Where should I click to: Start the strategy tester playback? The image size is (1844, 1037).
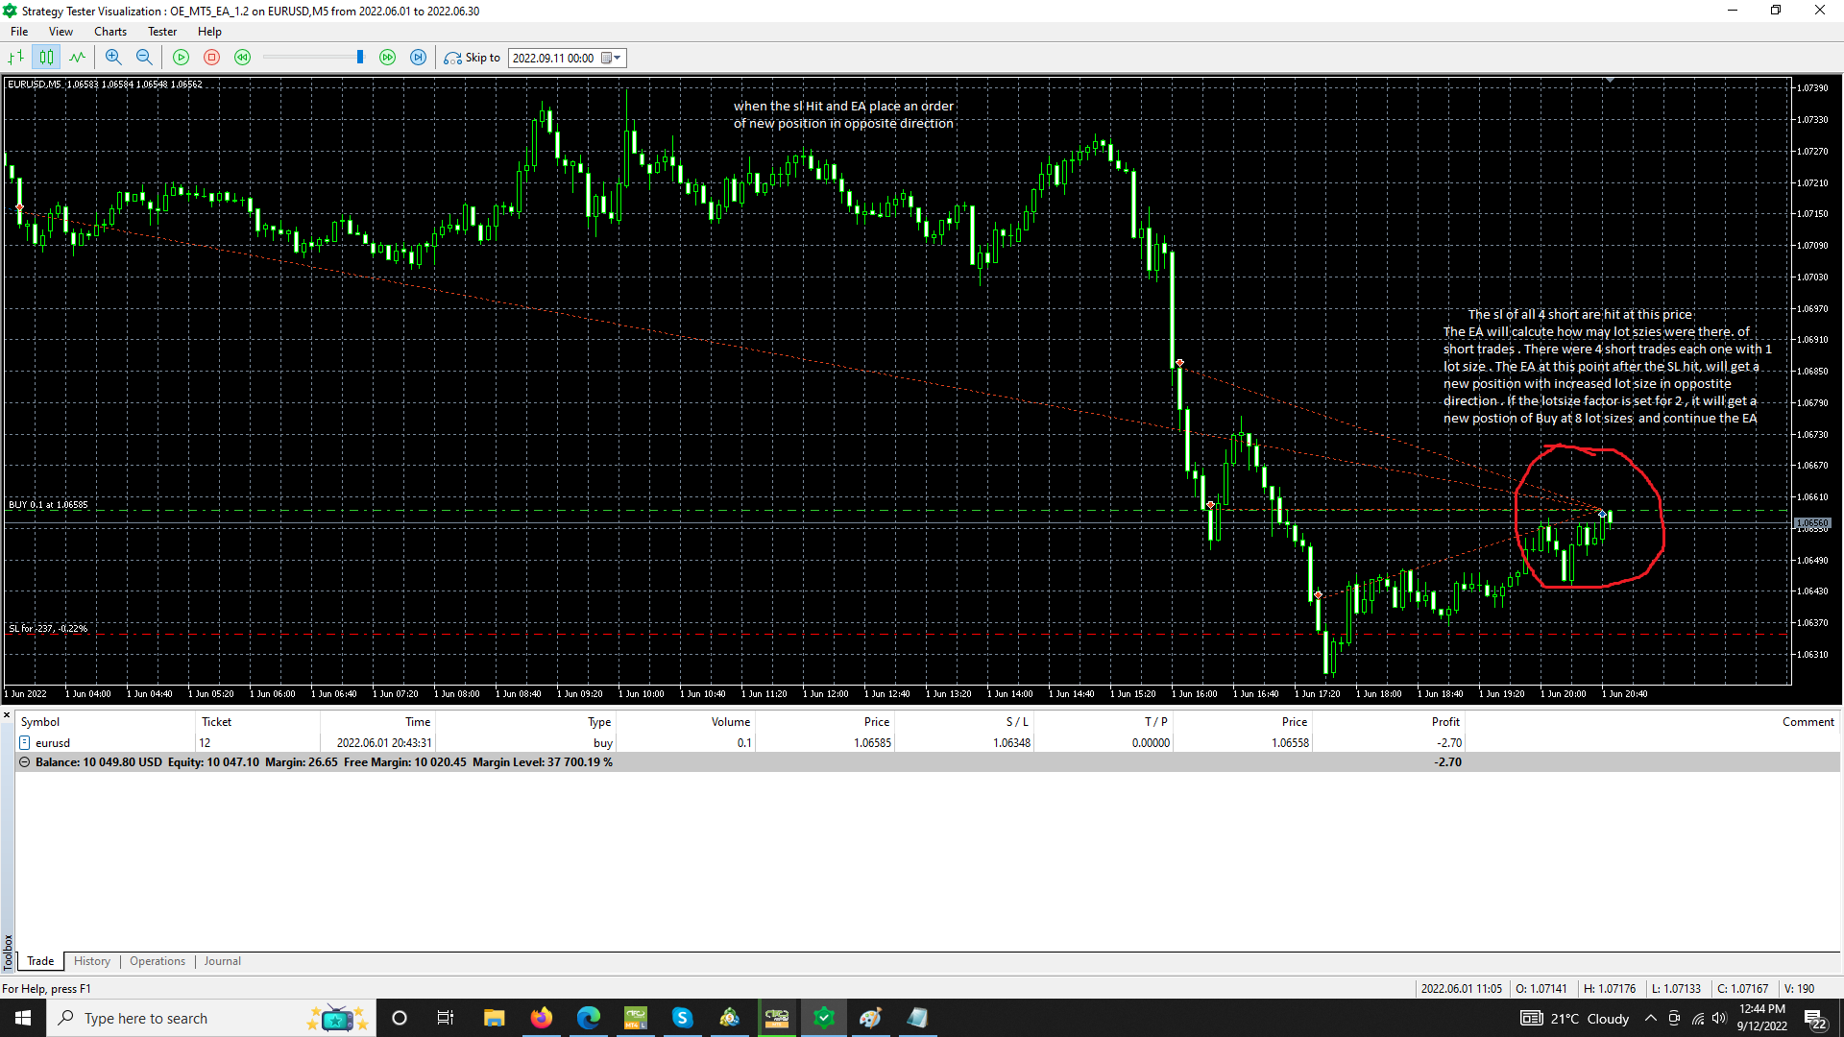tap(181, 57)
